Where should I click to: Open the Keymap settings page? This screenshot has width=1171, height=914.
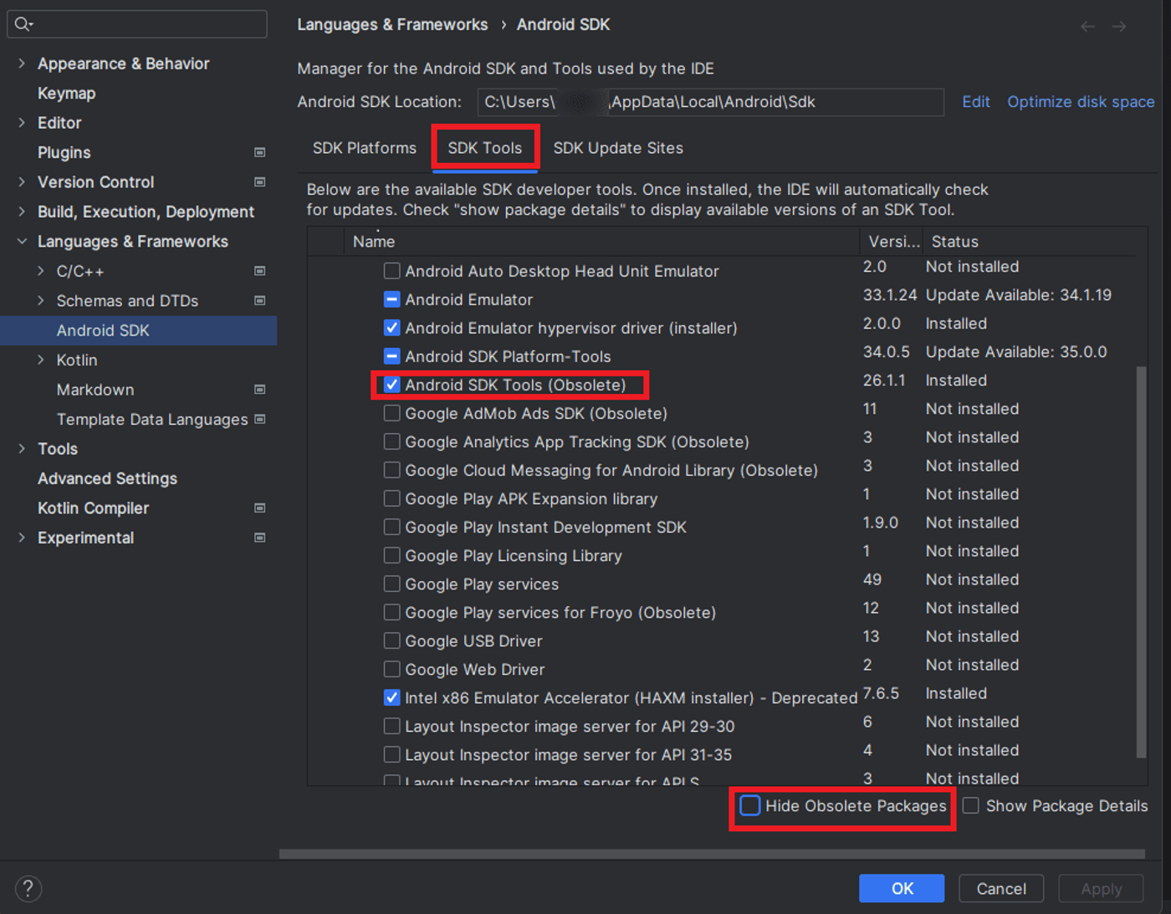pos(67,94)
